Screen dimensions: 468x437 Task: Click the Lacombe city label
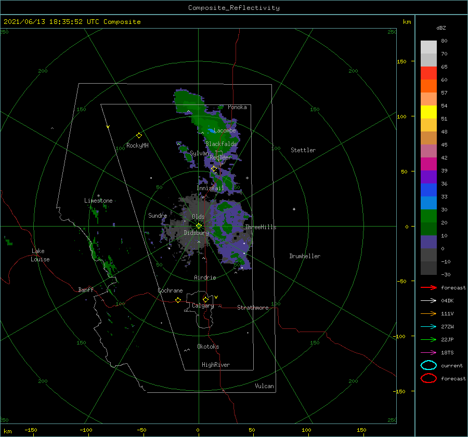225,130
